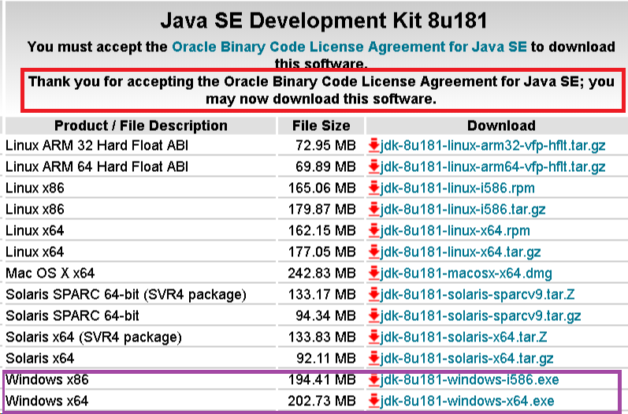Click download arrow icon beside solaris-sparcv9.tar.Z

(x=373, y=295)
